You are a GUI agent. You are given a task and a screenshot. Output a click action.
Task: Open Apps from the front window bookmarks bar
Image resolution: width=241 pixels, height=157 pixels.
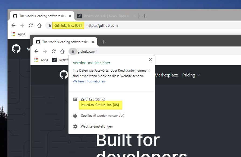[x=41, y=60]
